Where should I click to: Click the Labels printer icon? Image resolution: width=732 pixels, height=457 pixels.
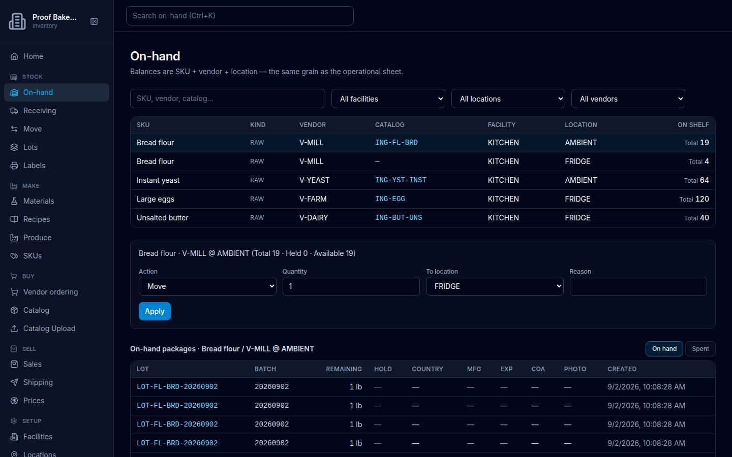[14, 166]
